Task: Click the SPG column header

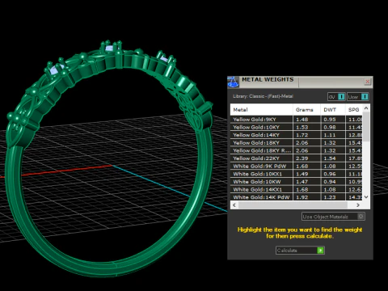Action: coord(354,110)
